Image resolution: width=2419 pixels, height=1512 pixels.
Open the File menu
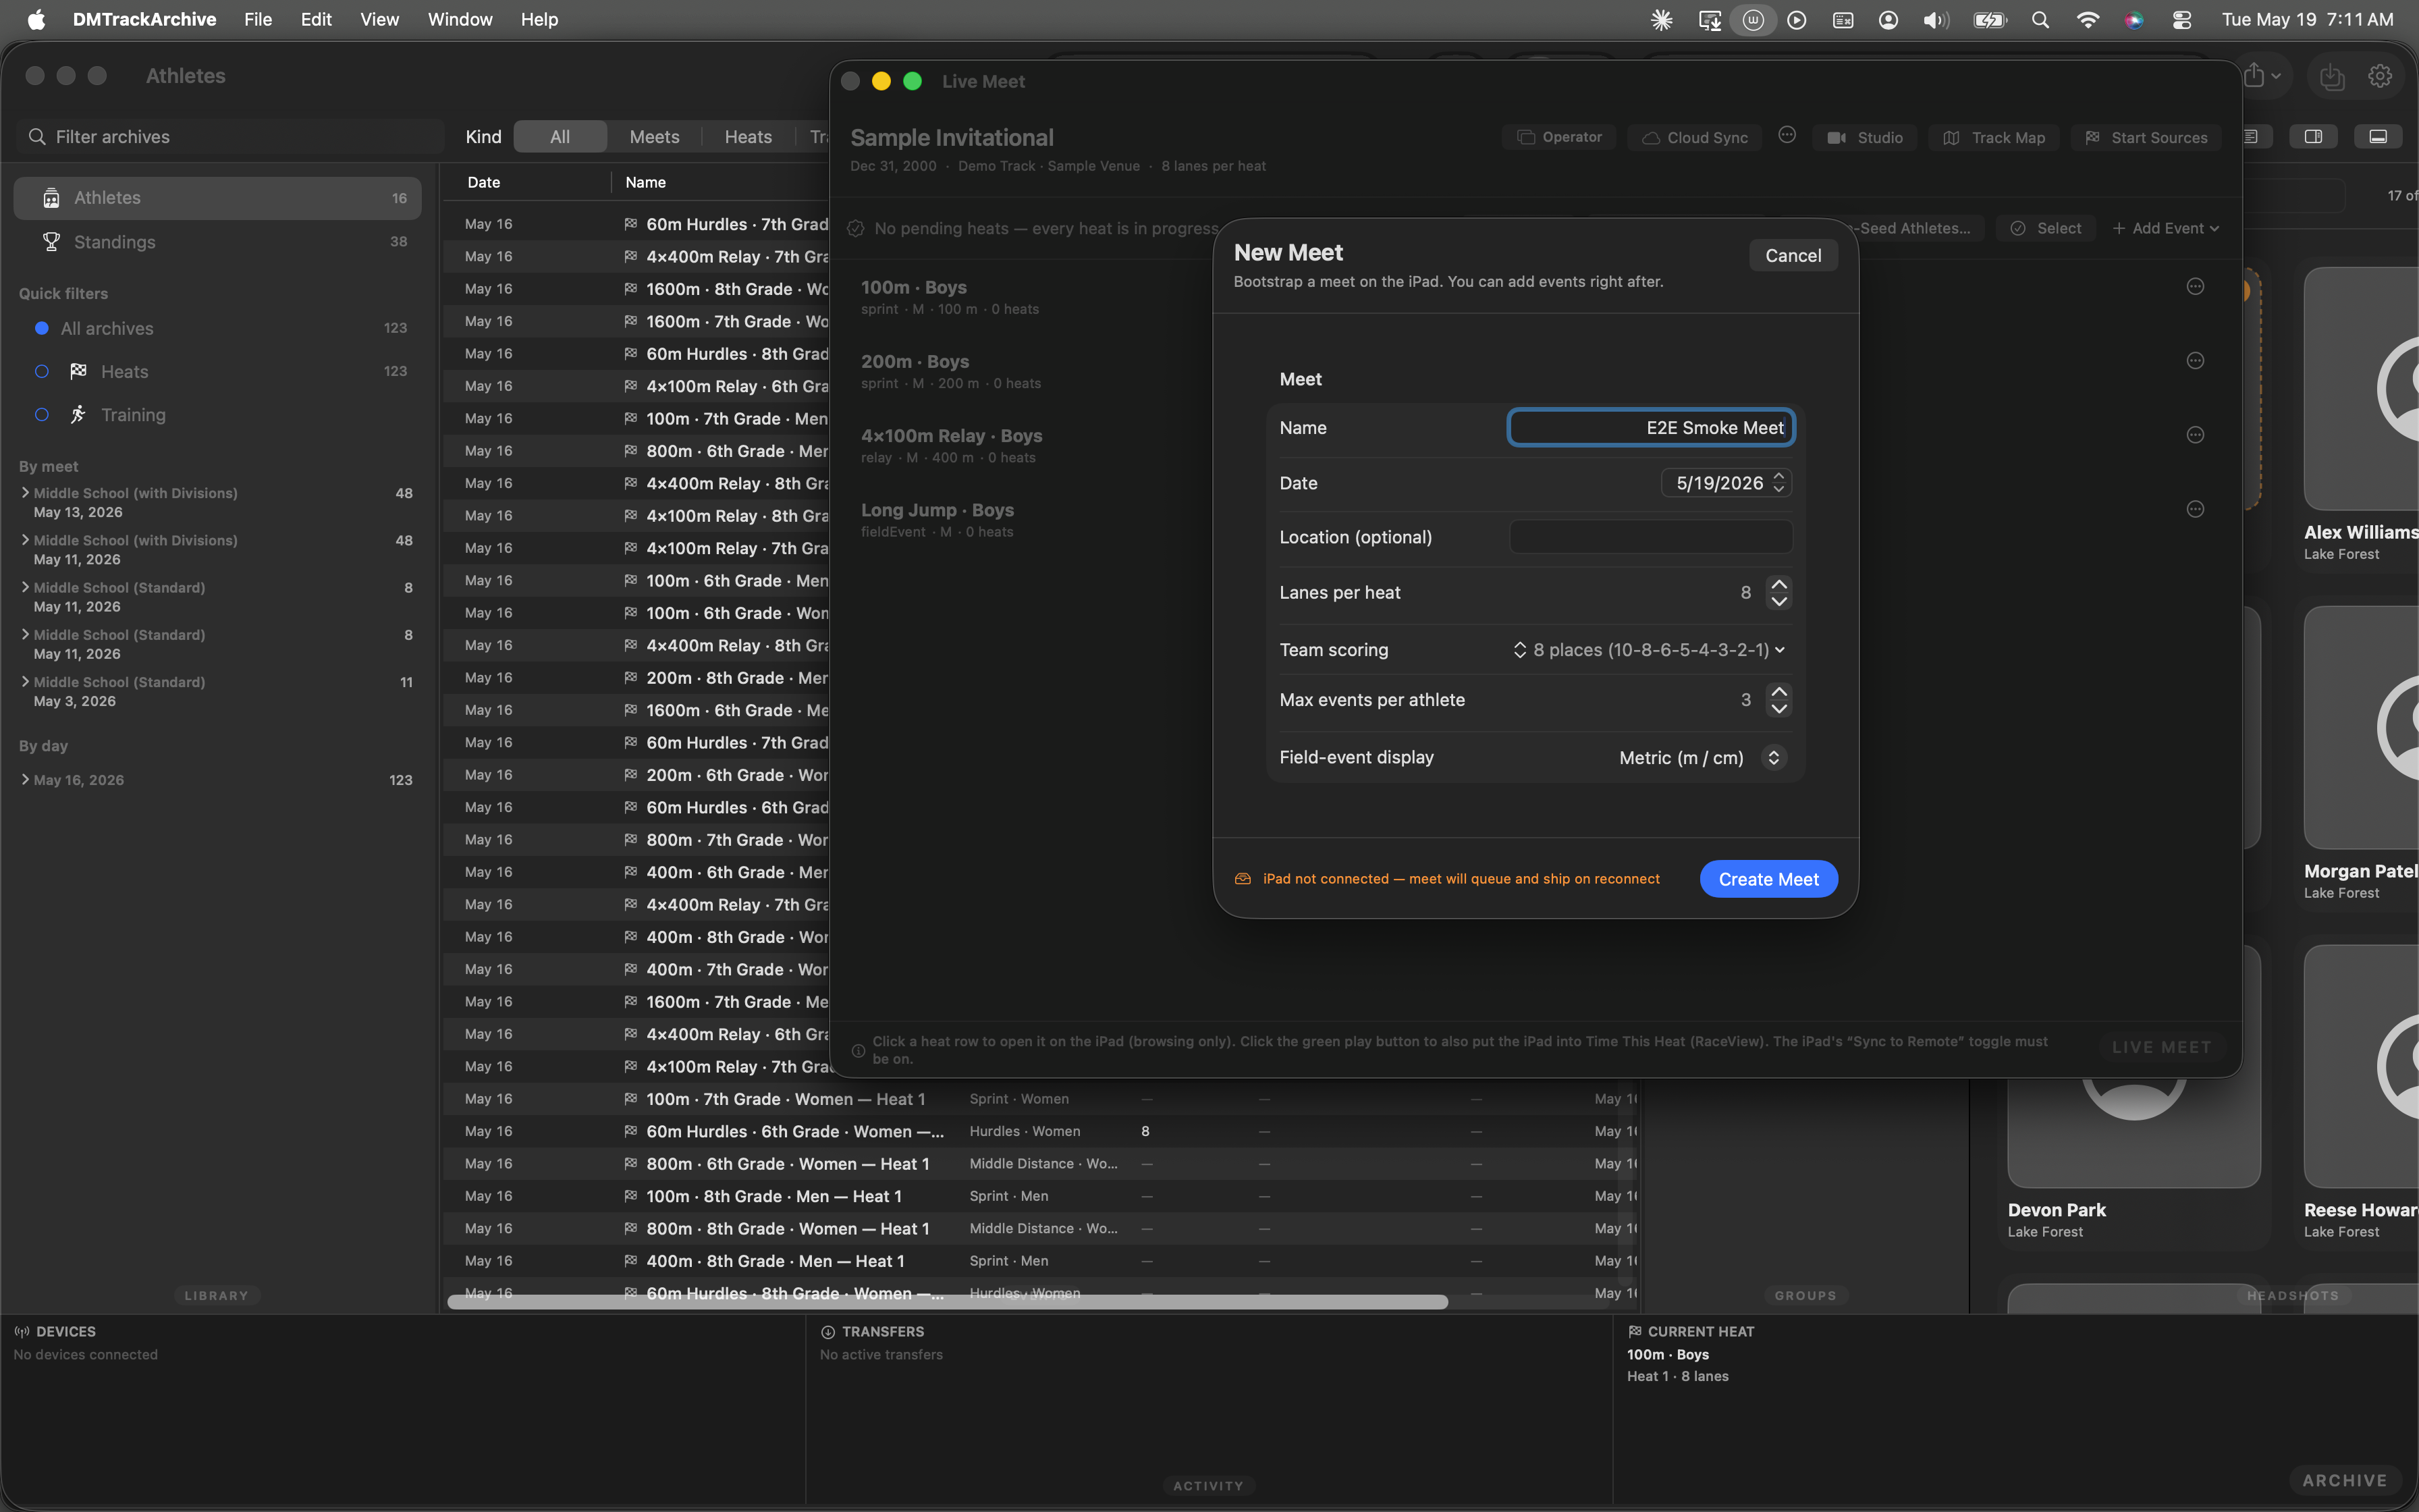pyautogui.click(x=258, y=19)
